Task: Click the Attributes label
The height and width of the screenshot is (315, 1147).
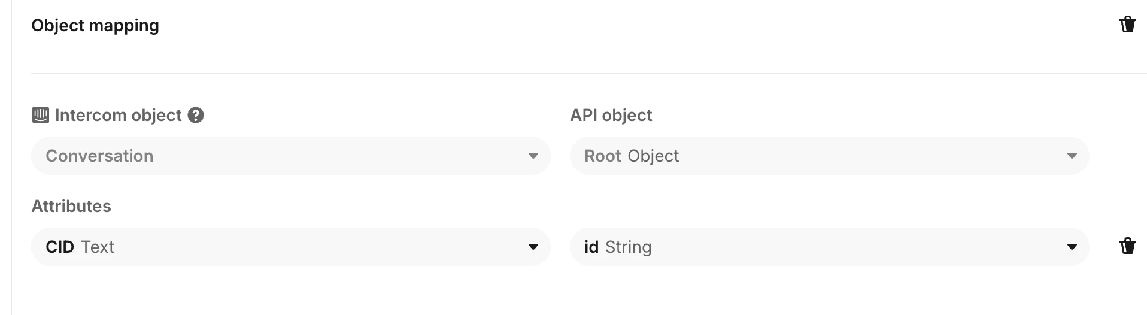Action: (71, 206)
